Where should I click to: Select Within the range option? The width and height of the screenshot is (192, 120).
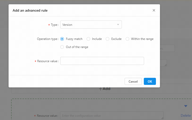tap(127, 39)
